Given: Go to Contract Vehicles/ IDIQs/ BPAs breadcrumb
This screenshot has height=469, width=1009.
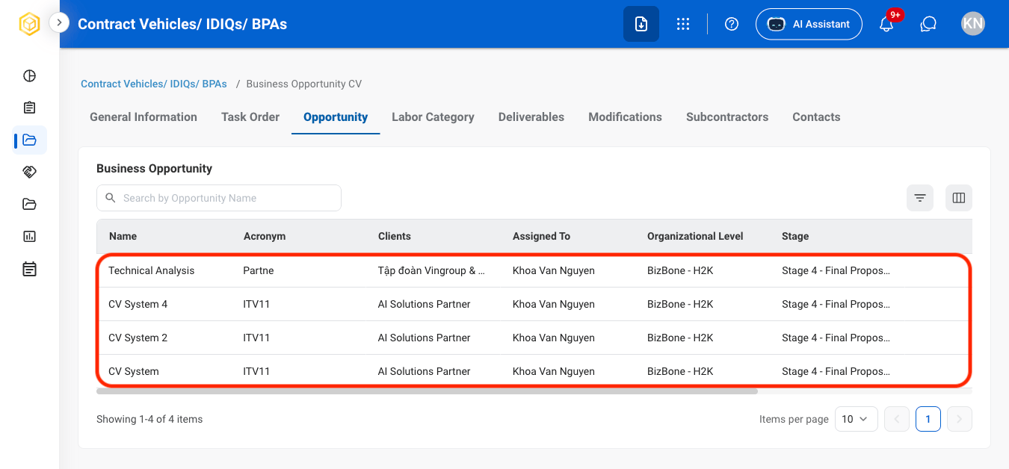Looking at the screenshot, I should [x=154, y=84].
